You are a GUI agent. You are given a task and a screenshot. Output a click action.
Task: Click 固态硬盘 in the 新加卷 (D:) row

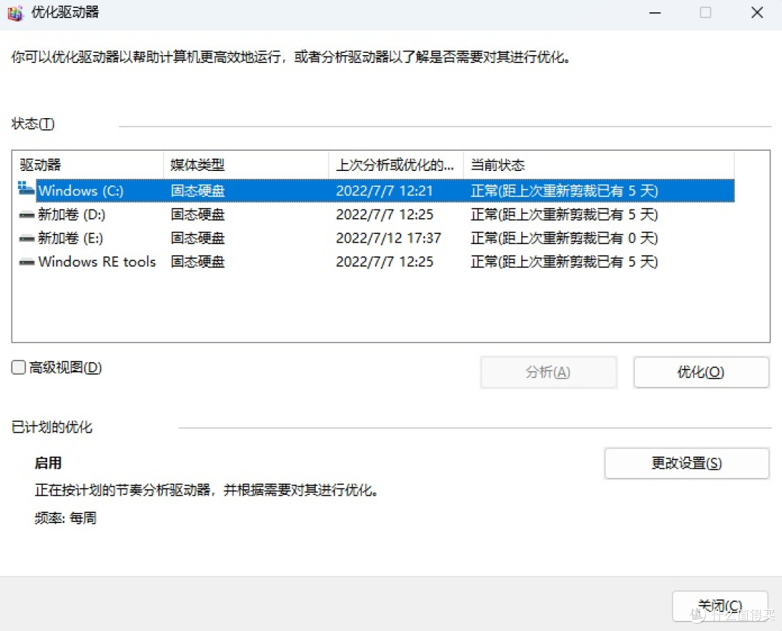click(198, 214)
